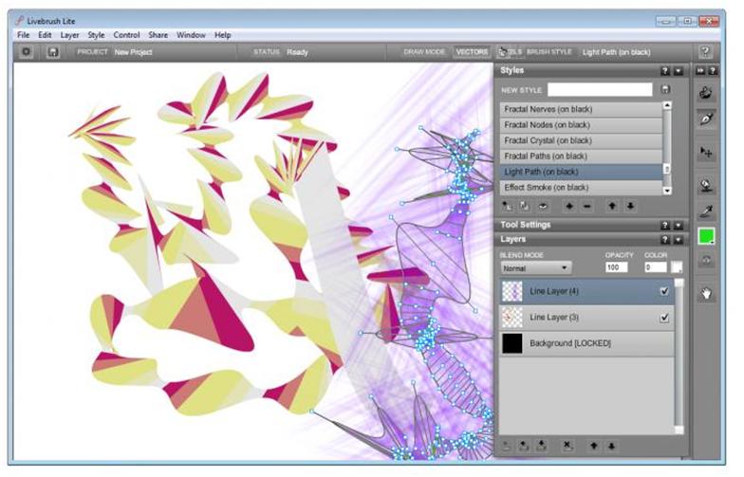Switch draw mode to Pixels
Screen dimensions: 744x477
click(511, 51)
